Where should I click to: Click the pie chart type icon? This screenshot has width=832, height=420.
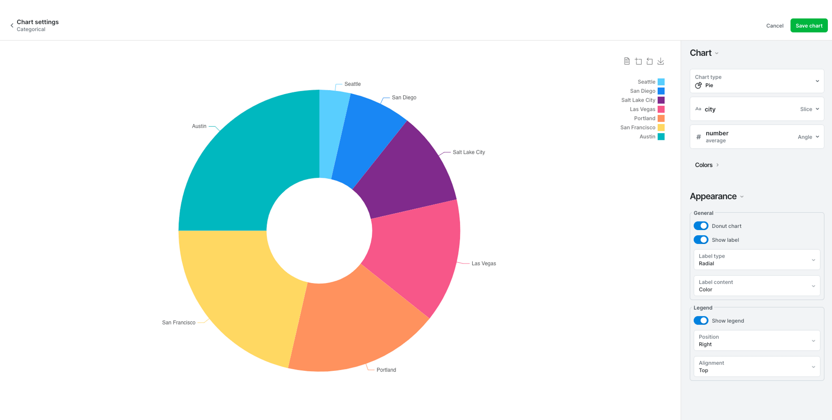click(x=698, y=85)
